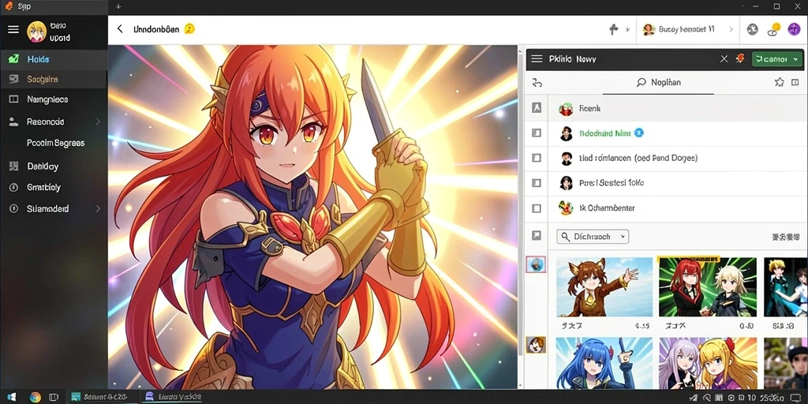Image resolution: width=808 pixels, height=404 pixels.
Task: Toggle the checkbox beside Ndodnund Nim
Action: [x=537, y=133]
